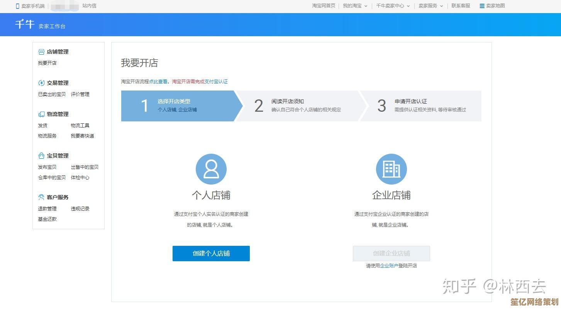Viewport: 561px width, 309px height.
Task: Click the 点此查看 link
Action: (158, 82)
